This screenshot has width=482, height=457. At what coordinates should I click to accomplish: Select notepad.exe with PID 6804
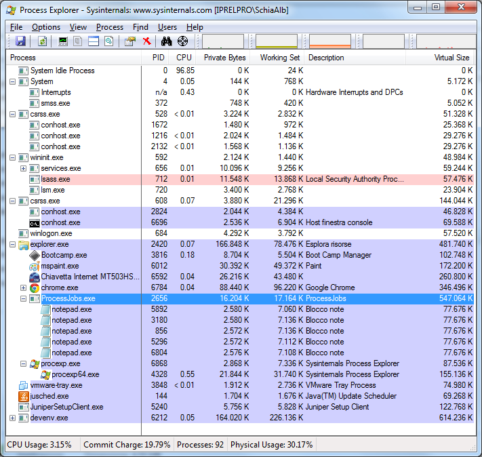(x=240, y=353)
